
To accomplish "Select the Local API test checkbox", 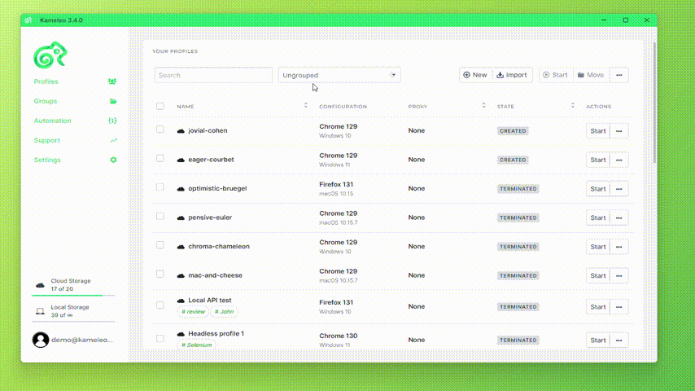I will 160,305.
